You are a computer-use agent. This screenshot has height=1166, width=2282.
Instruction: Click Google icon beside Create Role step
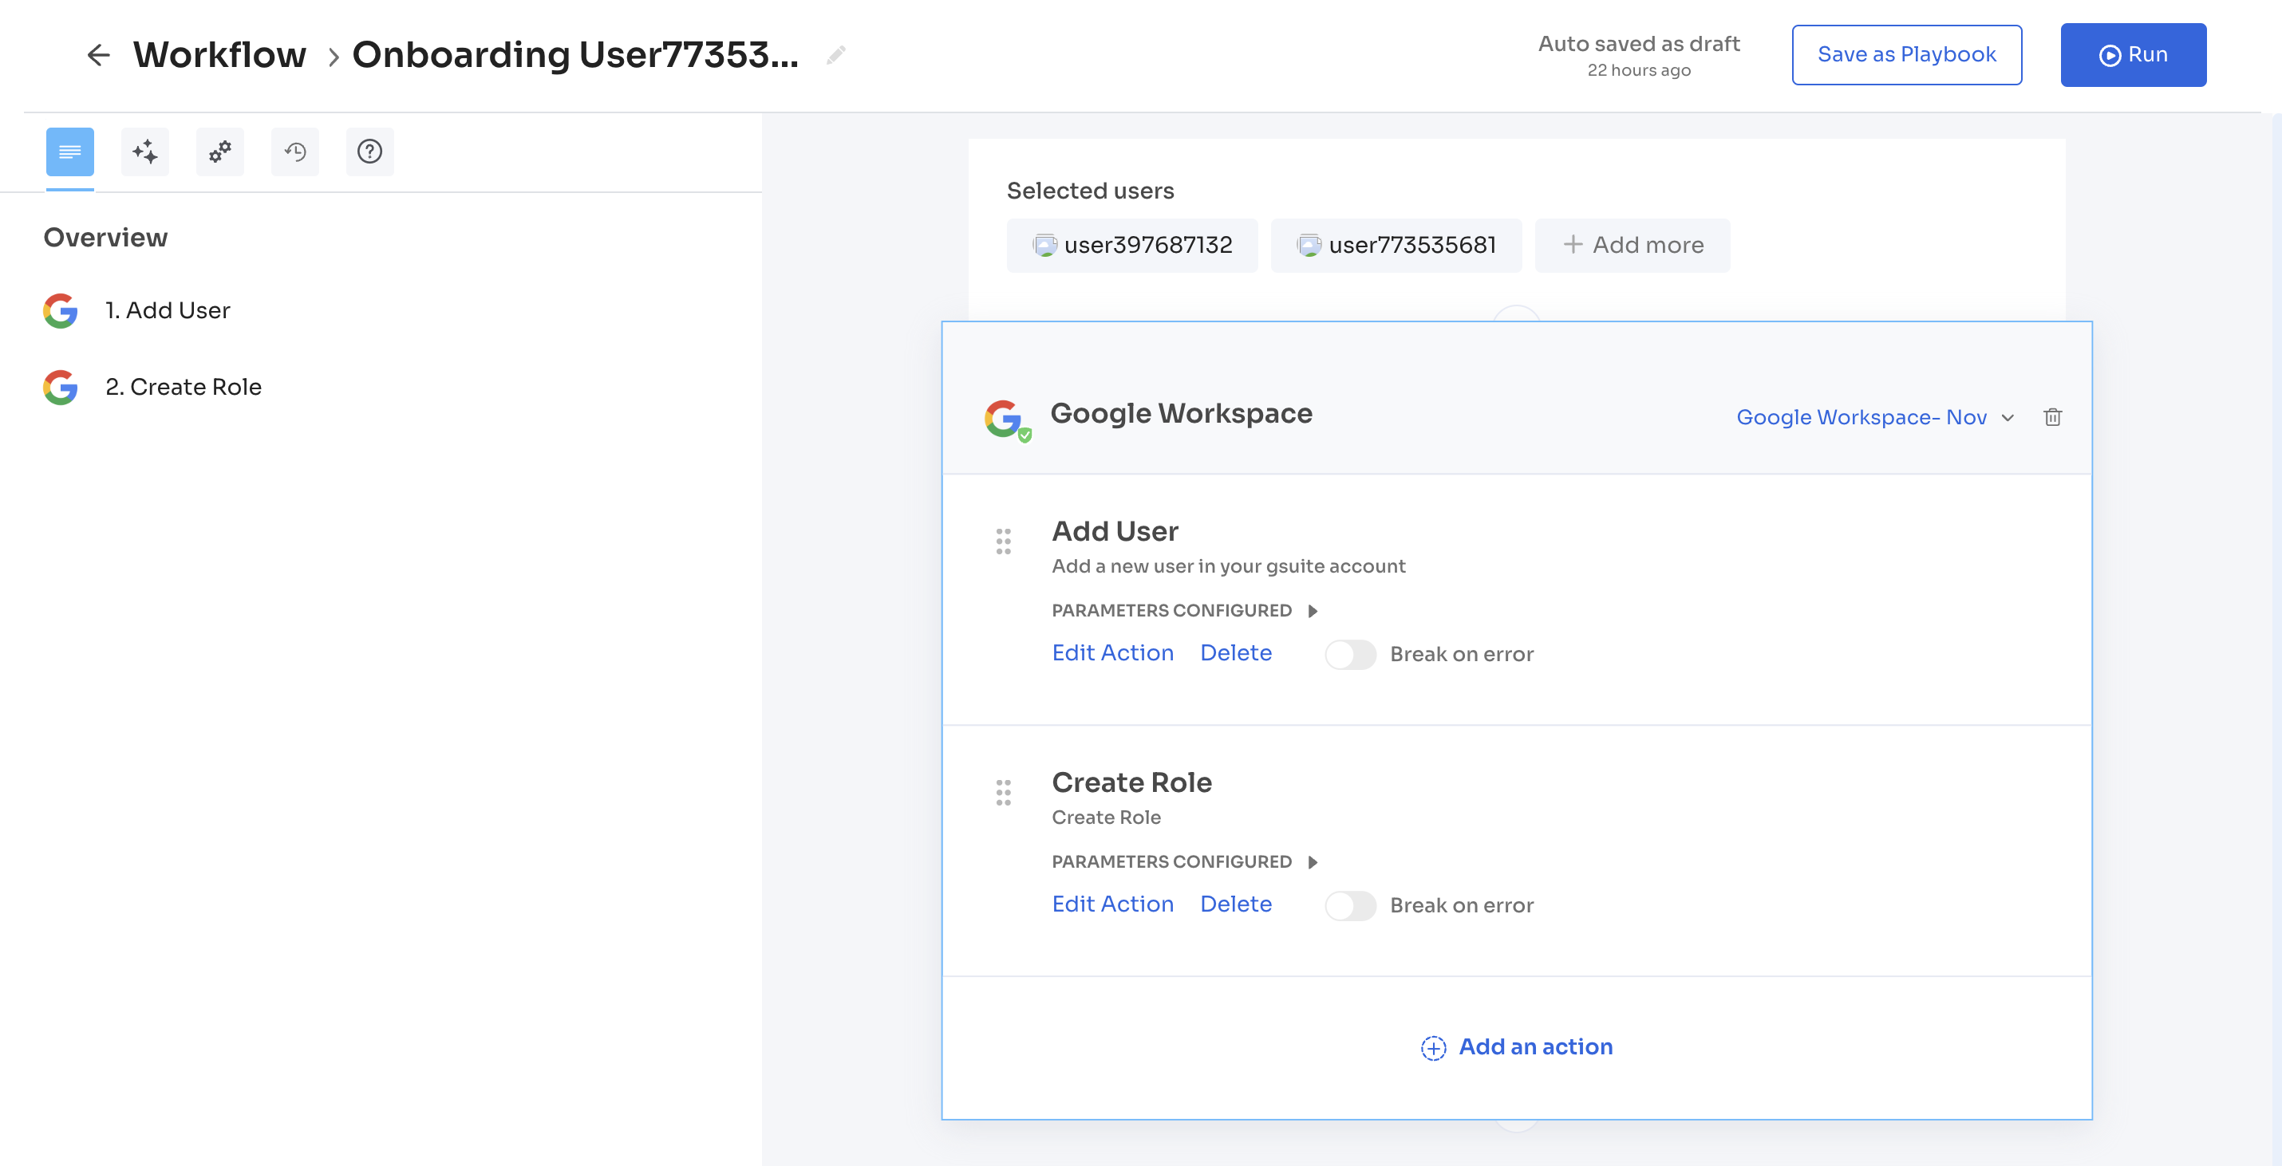click(60, 388)
